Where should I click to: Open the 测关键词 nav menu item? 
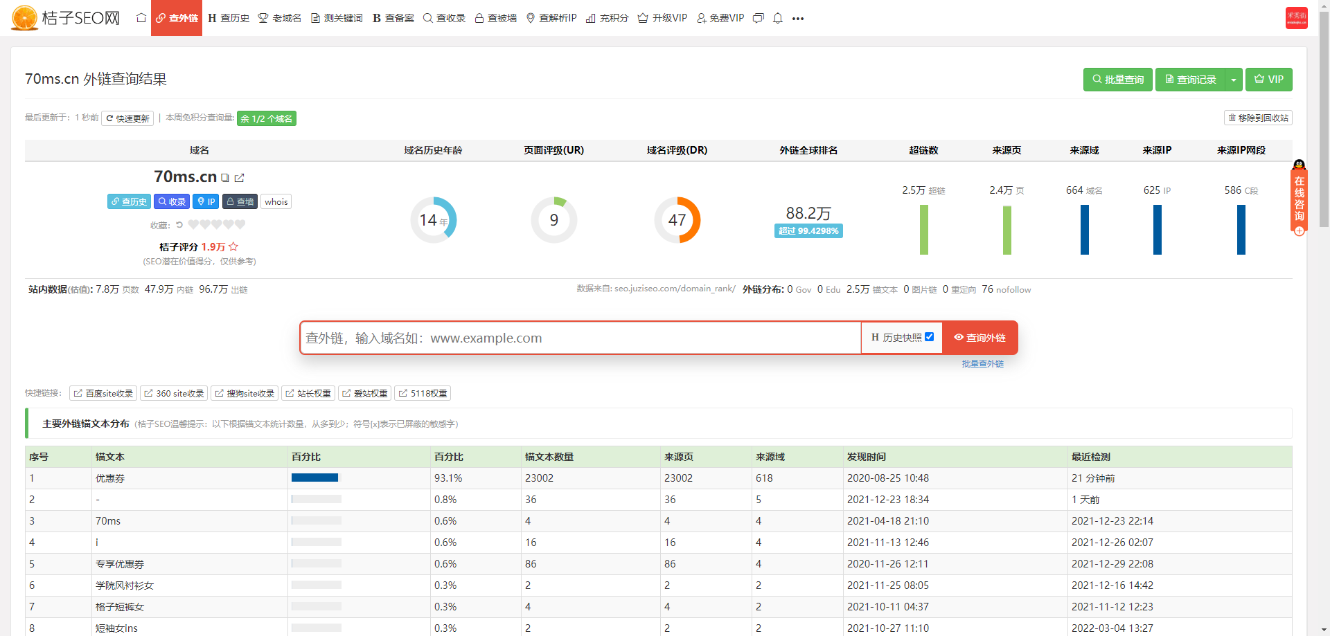coord(337,18)
